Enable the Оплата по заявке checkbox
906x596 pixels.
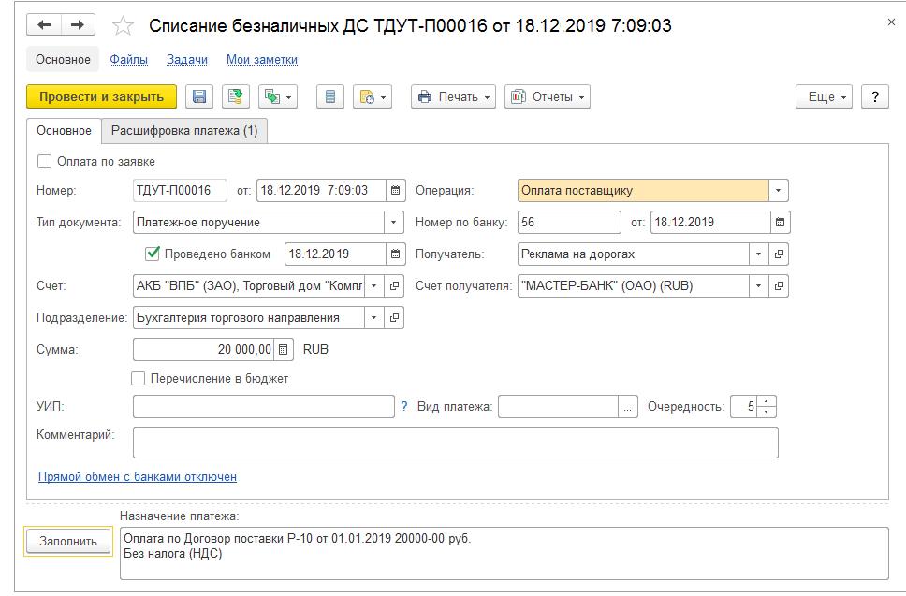[x=45, y=161]
